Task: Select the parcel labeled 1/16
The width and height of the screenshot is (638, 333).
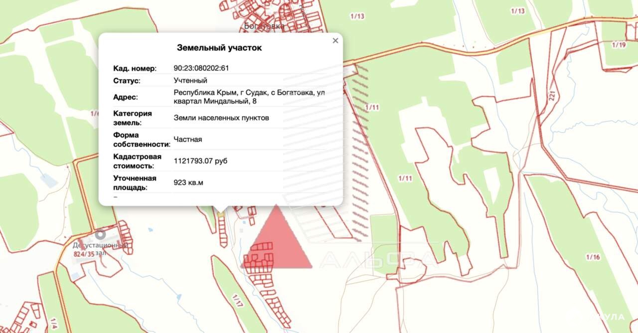Action: [593, 257]
